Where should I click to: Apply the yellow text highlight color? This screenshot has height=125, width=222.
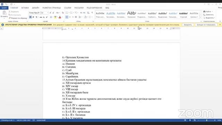point(55,17)
